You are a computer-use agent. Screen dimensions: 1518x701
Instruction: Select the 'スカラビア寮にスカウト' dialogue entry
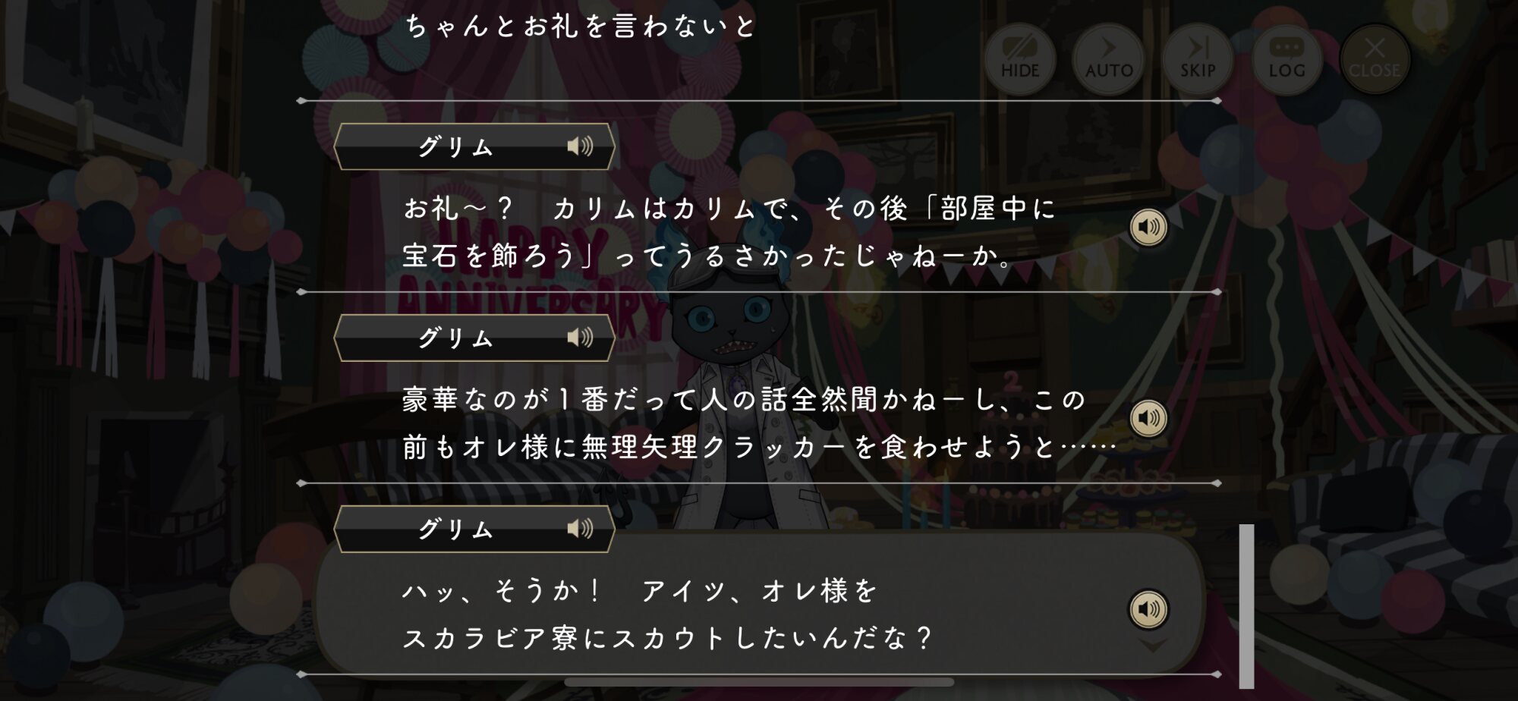759,605
